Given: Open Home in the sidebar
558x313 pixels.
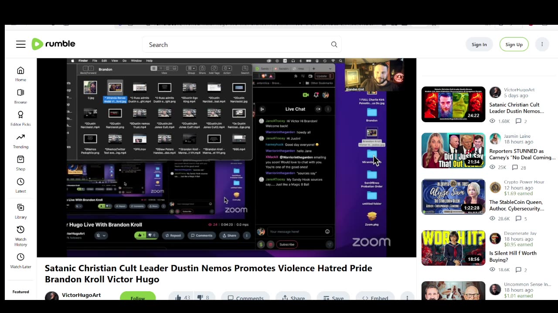Looking at the screenshot, I should [x=20, y=74].
